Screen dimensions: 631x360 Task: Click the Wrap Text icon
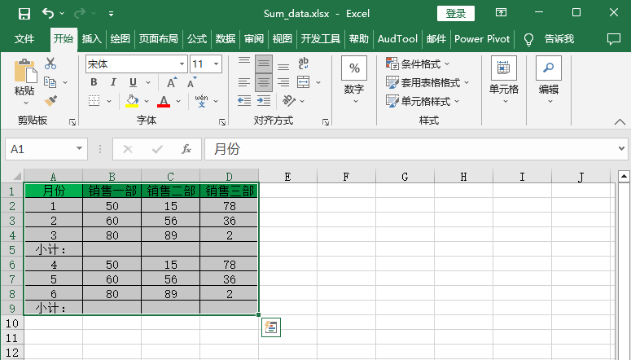(x=304, y=64)
